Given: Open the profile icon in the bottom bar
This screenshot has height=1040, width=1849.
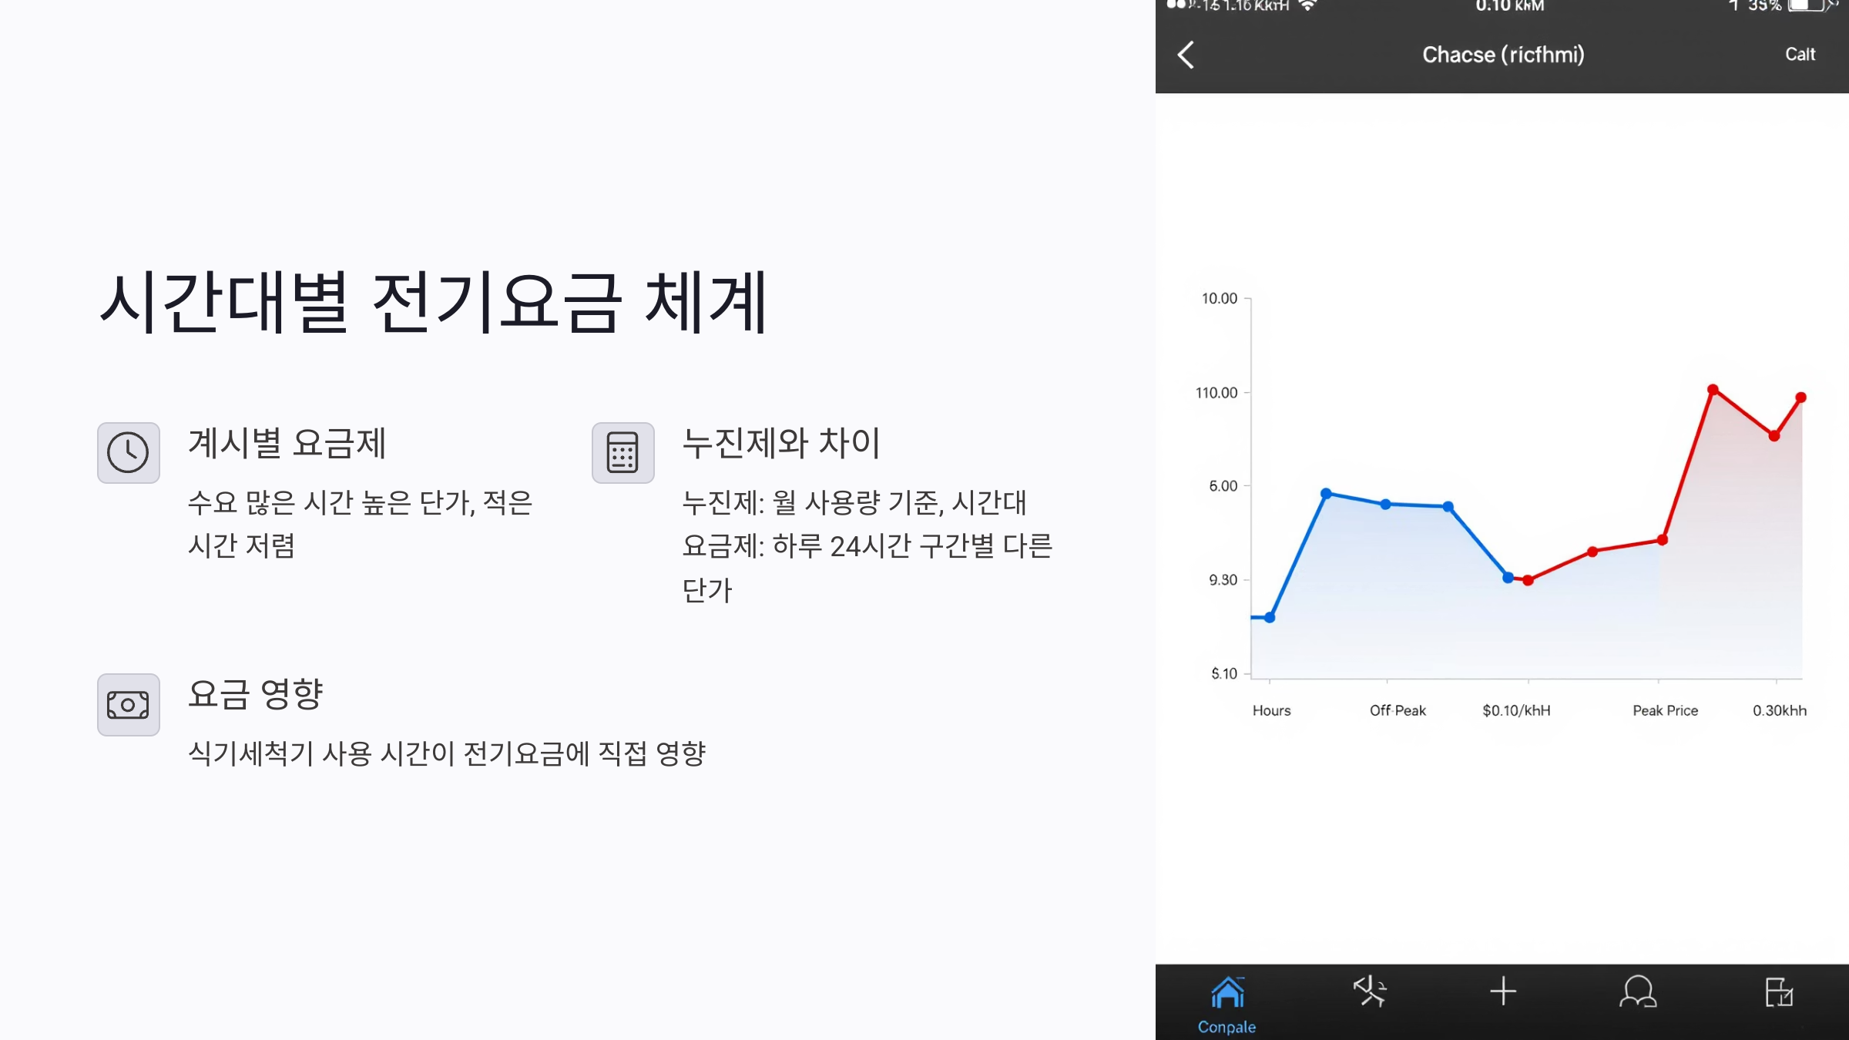Looking at the screenshot, I should 1637,994.
